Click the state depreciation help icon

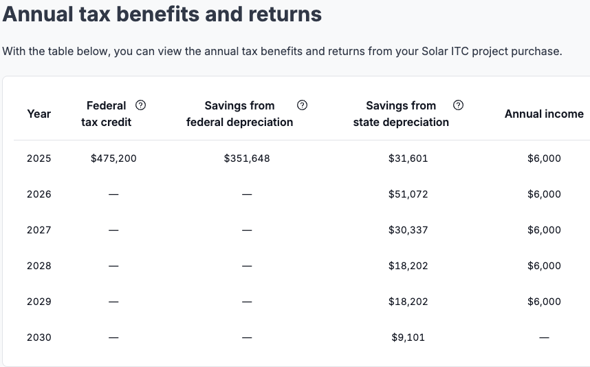click(x=459, y=105)
